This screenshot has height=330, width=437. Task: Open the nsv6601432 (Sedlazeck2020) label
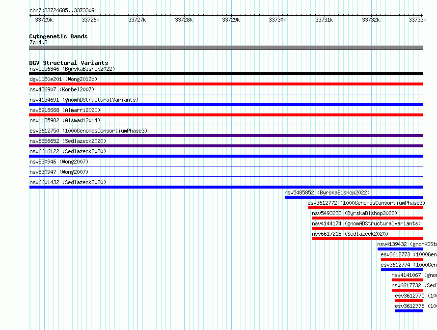pyautogui.click(x=68, y=182)
